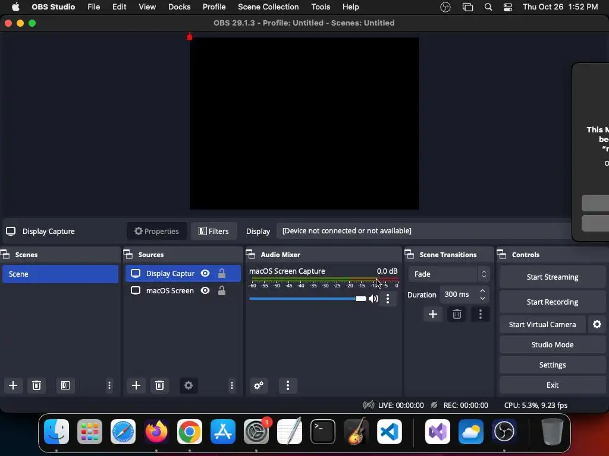
Task: Click Start Recording button
Action: pyautogui.click(x=553, y=302)
